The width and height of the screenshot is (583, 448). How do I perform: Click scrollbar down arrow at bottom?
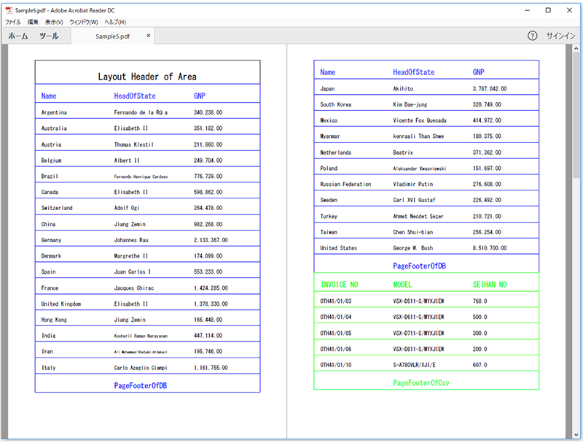pyautogui.click(x=576, y=435)
